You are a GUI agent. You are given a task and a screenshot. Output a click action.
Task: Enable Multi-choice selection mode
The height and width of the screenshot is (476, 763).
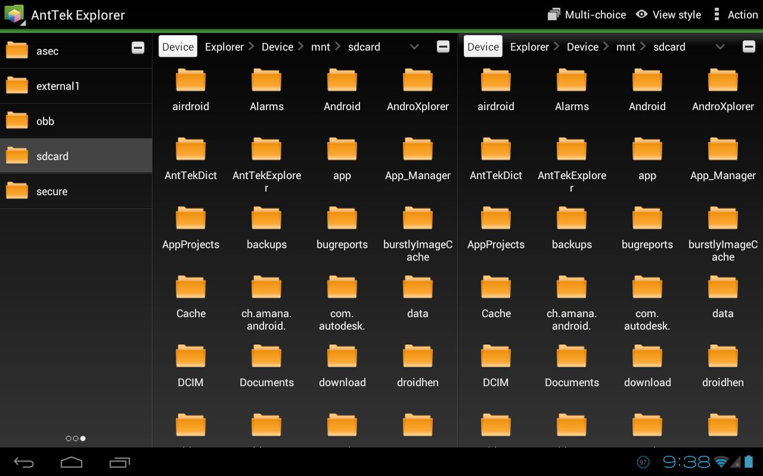point(587,15)
